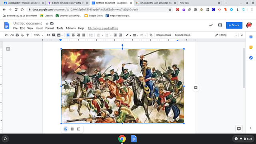Viewport: 256px width, 144px height.
Task: Open the insert image dropdown
Action: tap(60, 35)
